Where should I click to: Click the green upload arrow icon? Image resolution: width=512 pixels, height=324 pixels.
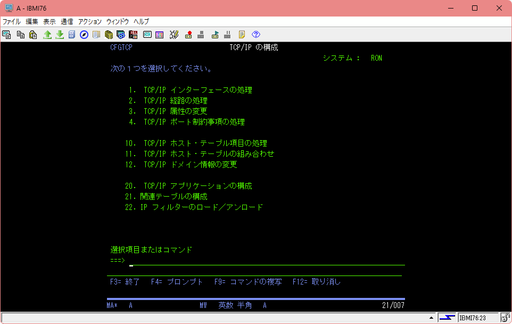click(47, 34)
